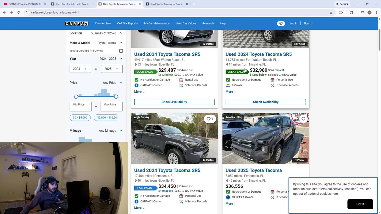Click 2-Owner people icon
The height and width of the screenshot is (214, 381).
pos(228,85)
